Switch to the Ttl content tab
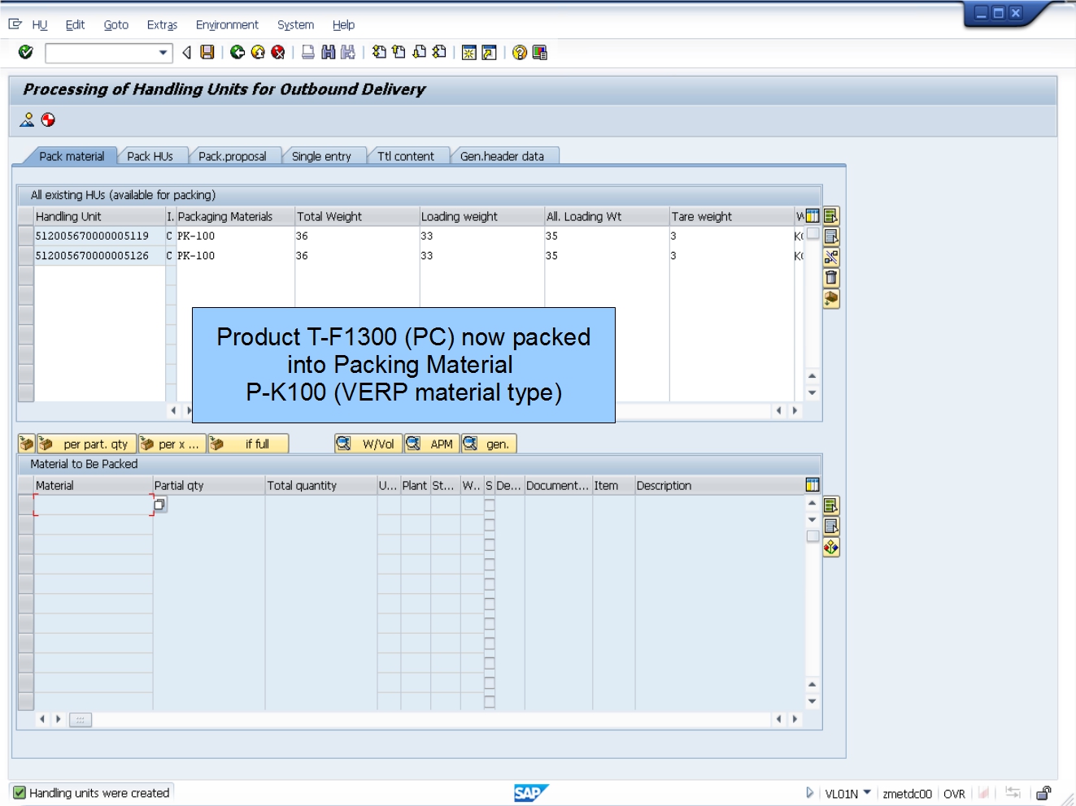Viewport: 1076px width, 806px height. tap(406, 156)
